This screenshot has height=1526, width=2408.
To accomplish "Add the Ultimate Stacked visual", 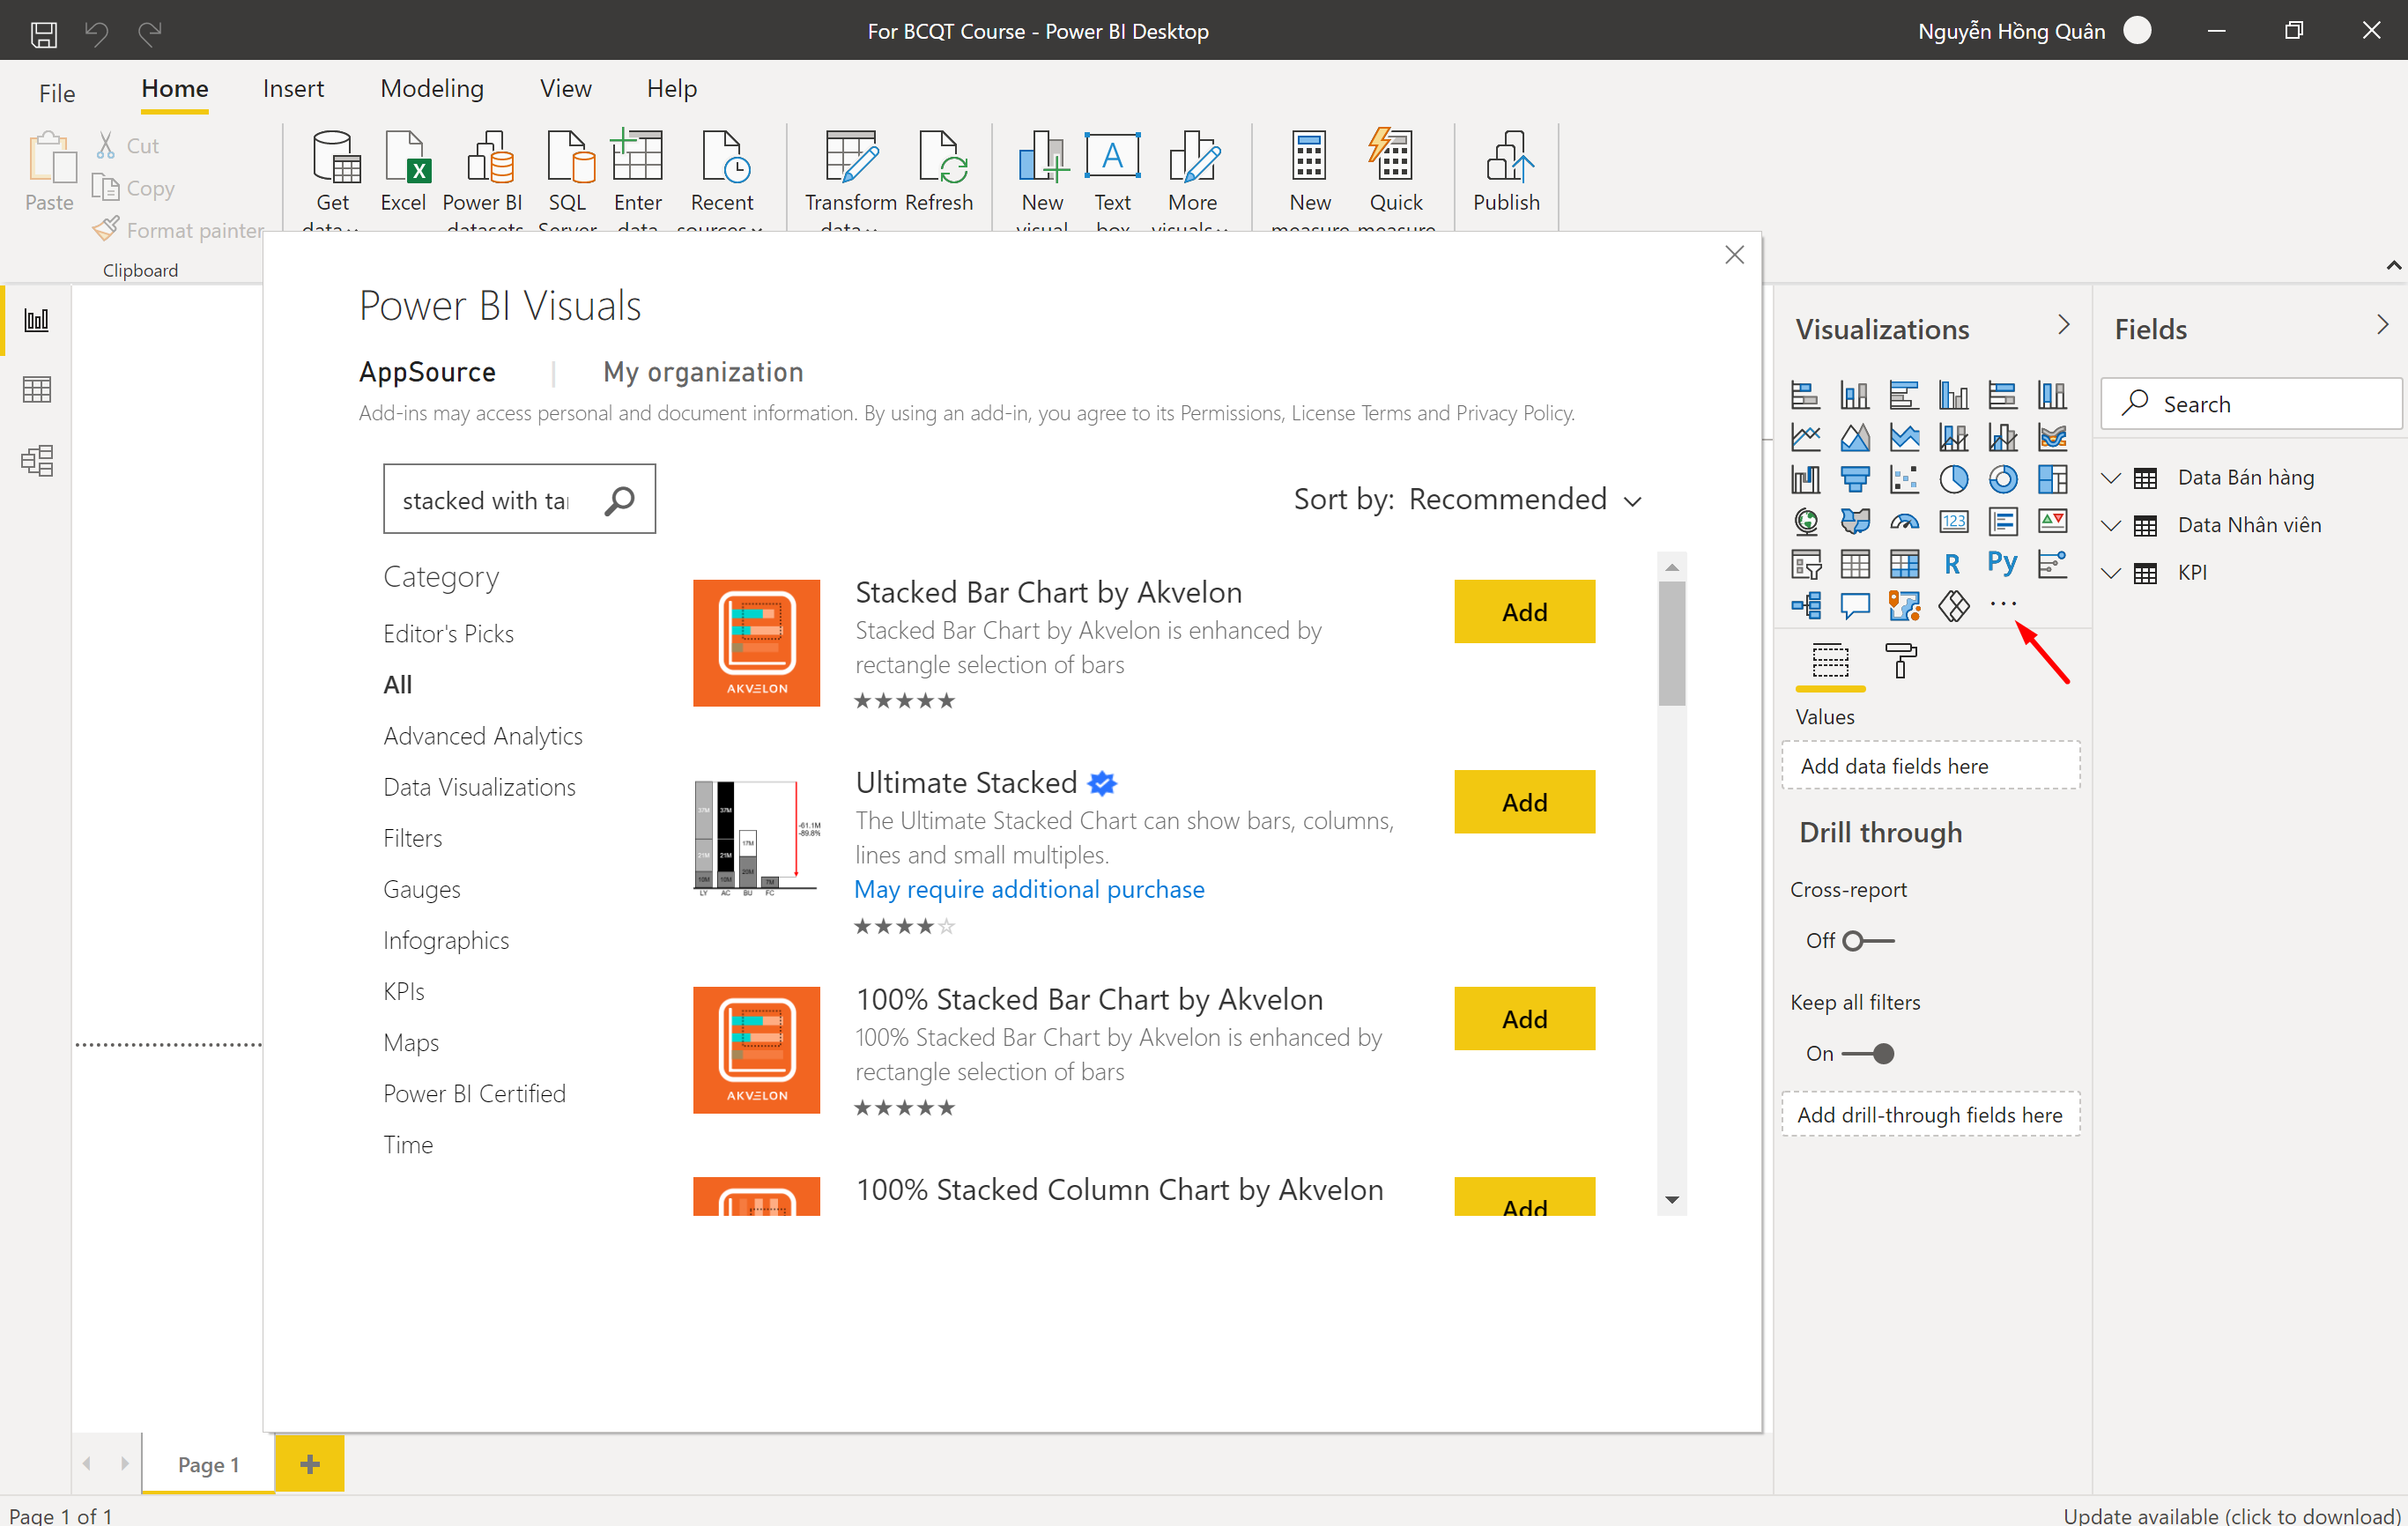I will 1524,801.
